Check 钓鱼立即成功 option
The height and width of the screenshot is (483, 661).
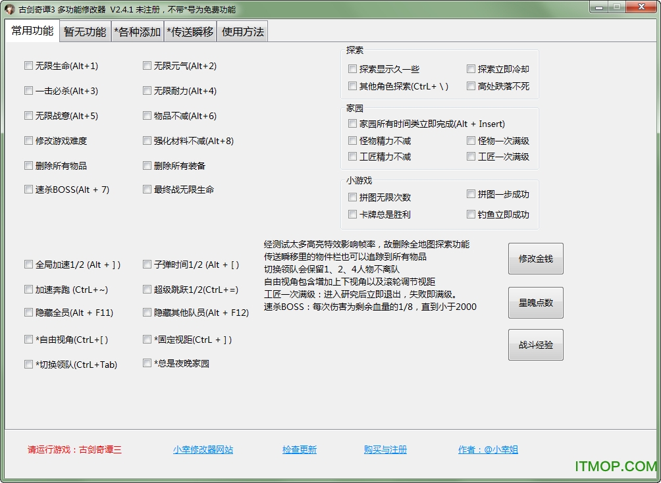click(x=471, y=214)
